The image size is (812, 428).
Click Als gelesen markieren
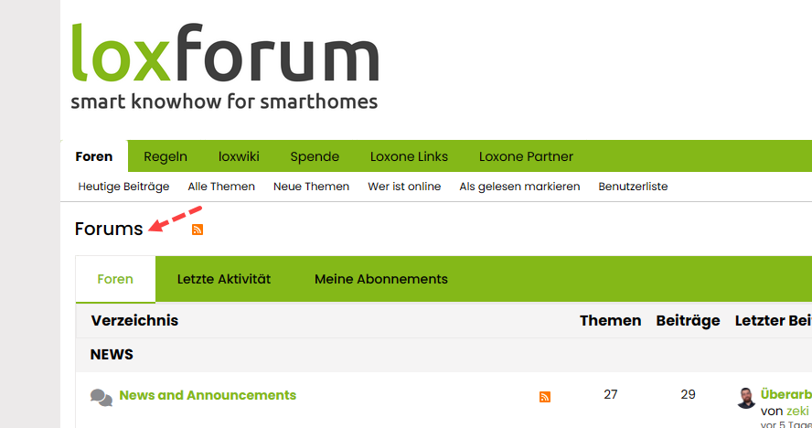519,187
